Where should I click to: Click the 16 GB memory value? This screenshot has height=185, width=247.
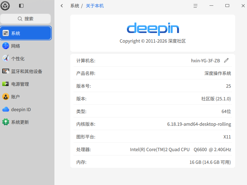[x=210, y=162]
